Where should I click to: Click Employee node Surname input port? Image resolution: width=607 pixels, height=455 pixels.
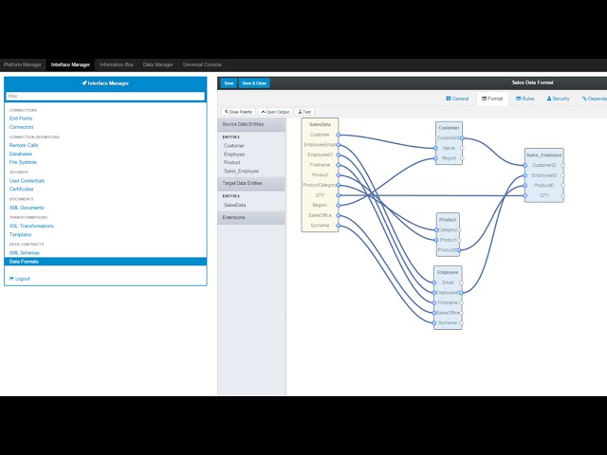pyautogui.click(x=434, y=322)
